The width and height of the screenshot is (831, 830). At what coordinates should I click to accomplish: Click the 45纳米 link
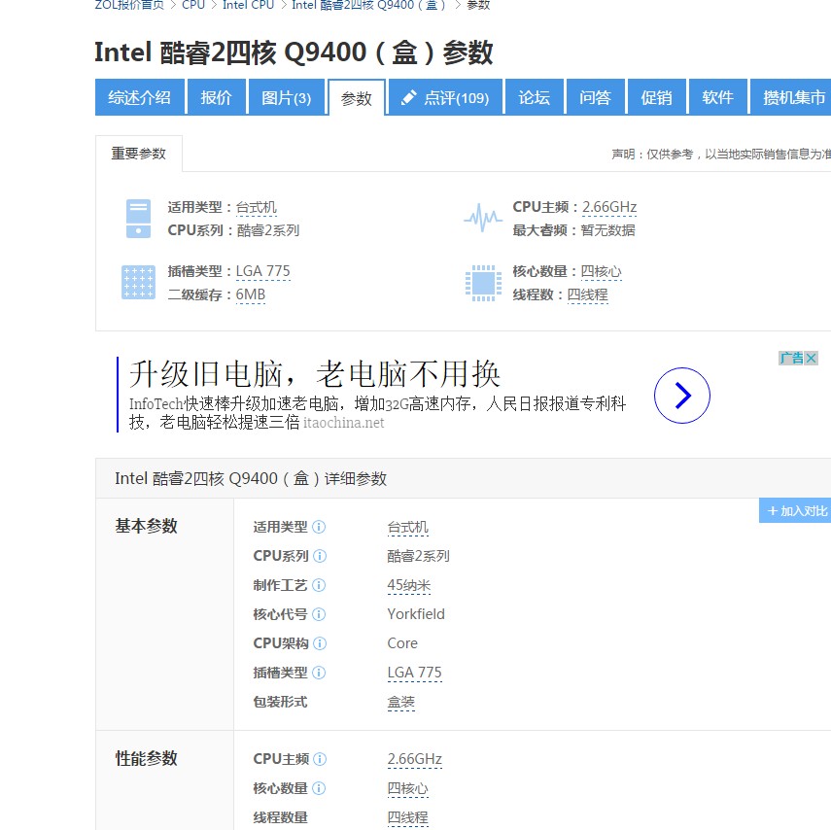(x=409, y=585)
